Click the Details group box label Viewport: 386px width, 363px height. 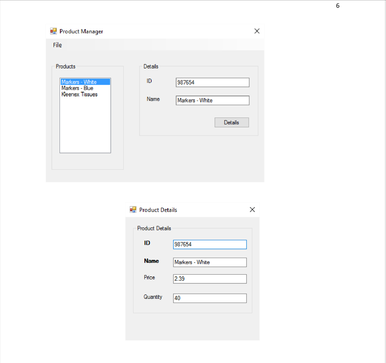click(150, 66)
